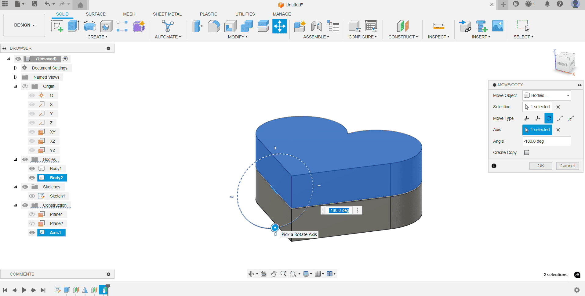Select the Revolve tool
This screenshot has width=585, height=296.
pyautogui.click(x=90, y=26)
